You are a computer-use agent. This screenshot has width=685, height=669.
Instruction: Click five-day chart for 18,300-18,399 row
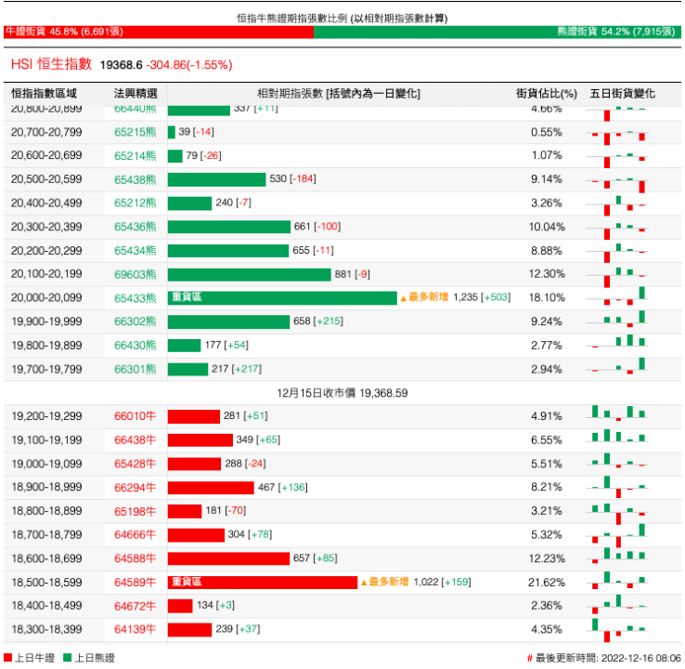(x=618, y=630)
